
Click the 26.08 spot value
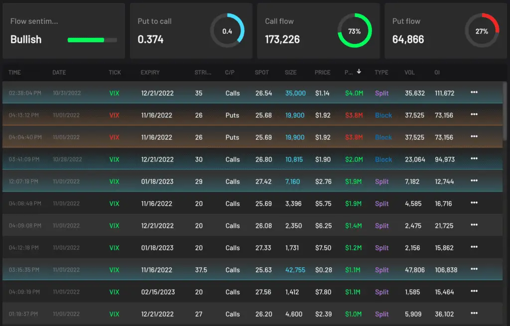(x=263, y=226)
